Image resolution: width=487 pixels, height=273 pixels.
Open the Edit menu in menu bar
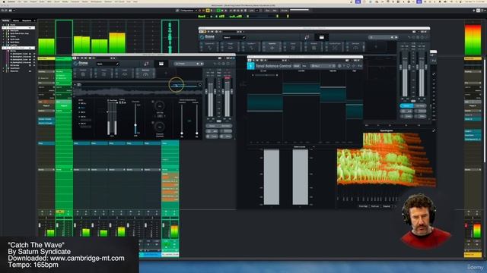pyautogui.click(x=25, y=2)
